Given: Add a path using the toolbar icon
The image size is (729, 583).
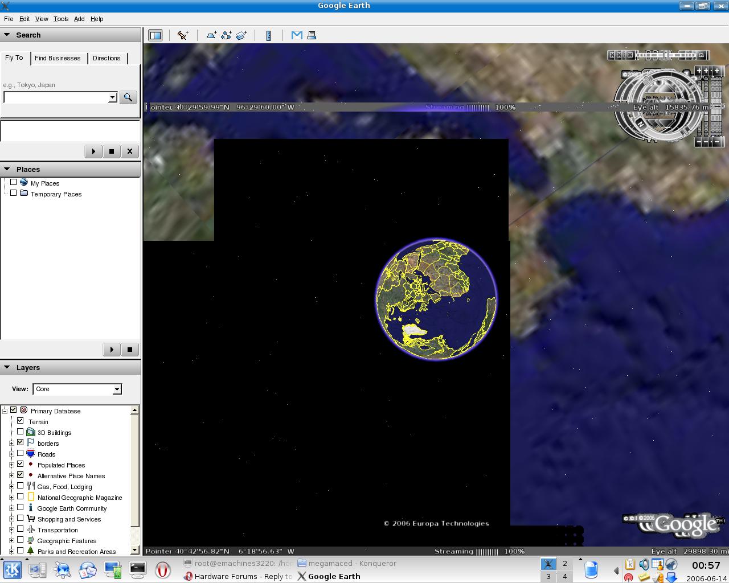Looking at the screenshot, I should click(226, 35).
